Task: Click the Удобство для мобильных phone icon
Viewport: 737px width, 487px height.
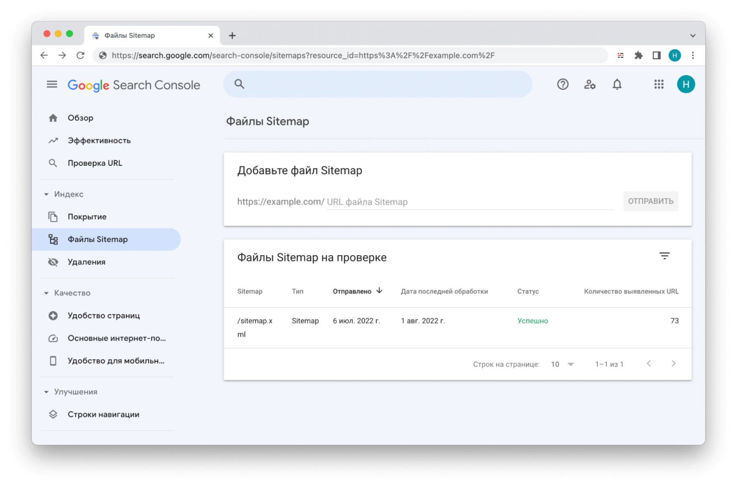Action: (x=53, y=361)
